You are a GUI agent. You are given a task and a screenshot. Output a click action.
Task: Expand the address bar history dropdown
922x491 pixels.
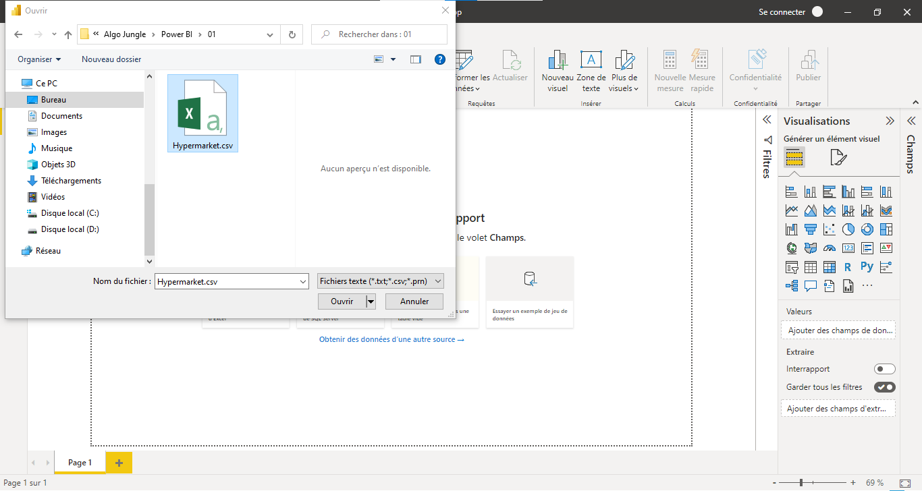(x=270, y=34)
